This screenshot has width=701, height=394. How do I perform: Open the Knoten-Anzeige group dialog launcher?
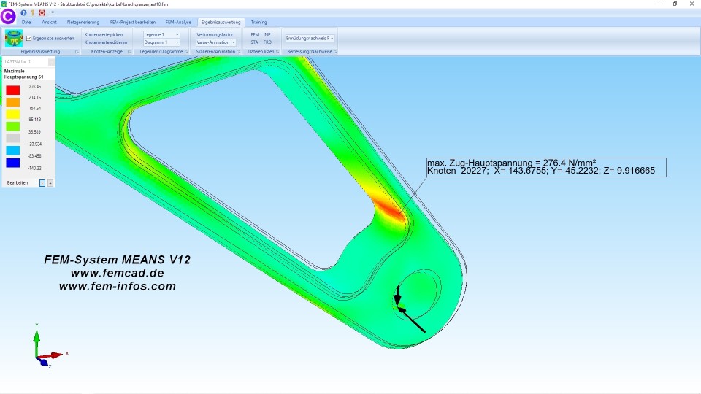click(x=129, y=52)
